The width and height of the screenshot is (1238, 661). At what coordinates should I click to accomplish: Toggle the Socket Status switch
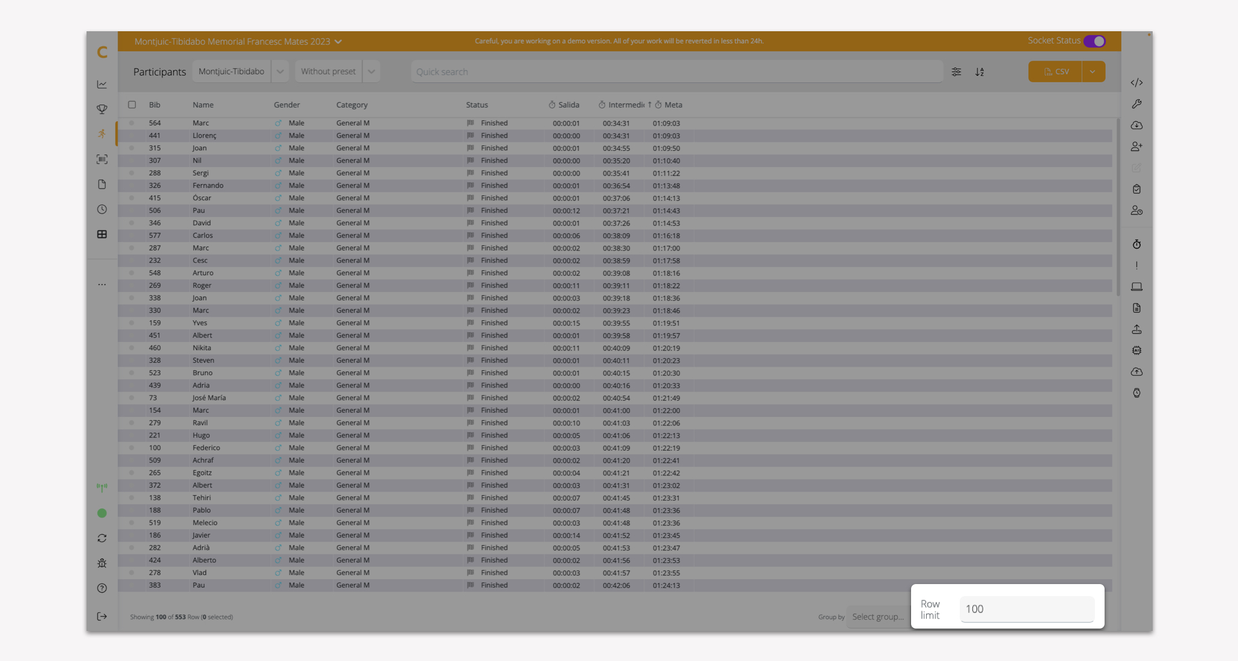coord(1094,41)
